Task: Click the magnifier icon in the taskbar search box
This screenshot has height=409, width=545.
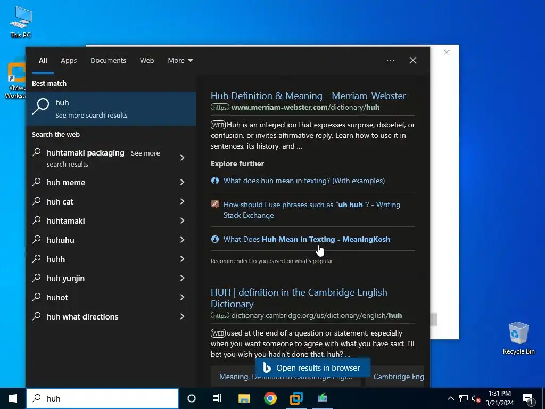Action: tap(36, 398)
